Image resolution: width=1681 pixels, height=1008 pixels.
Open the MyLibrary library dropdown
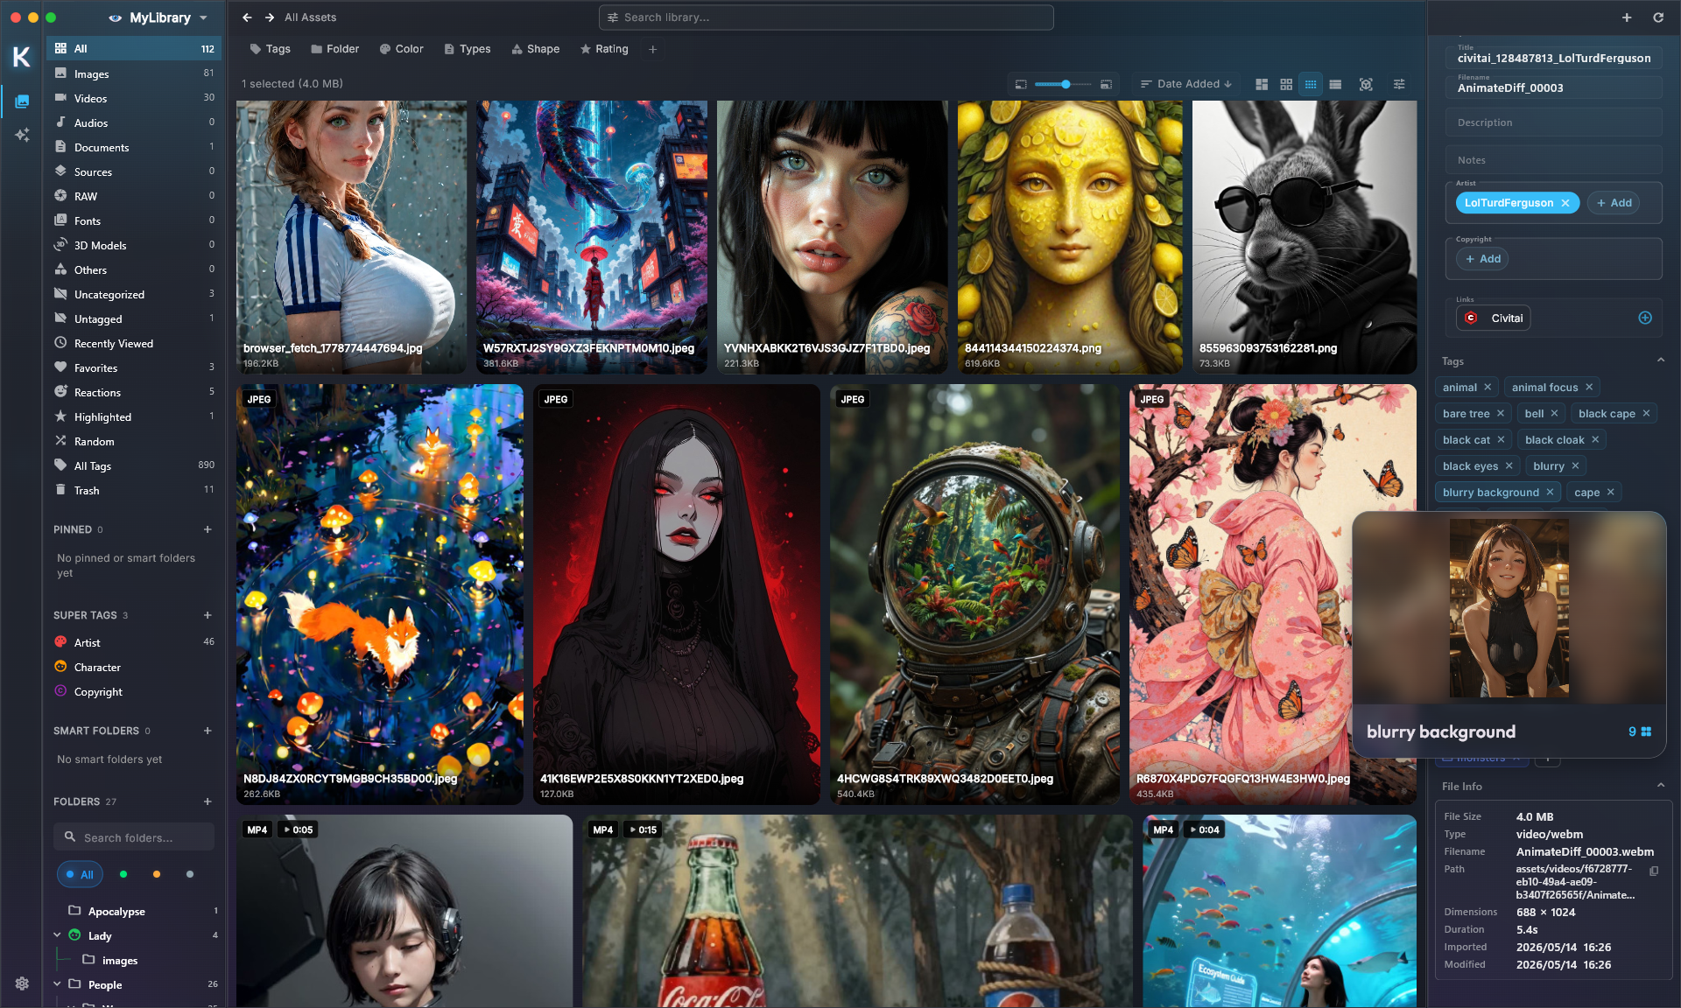point(159,17)
